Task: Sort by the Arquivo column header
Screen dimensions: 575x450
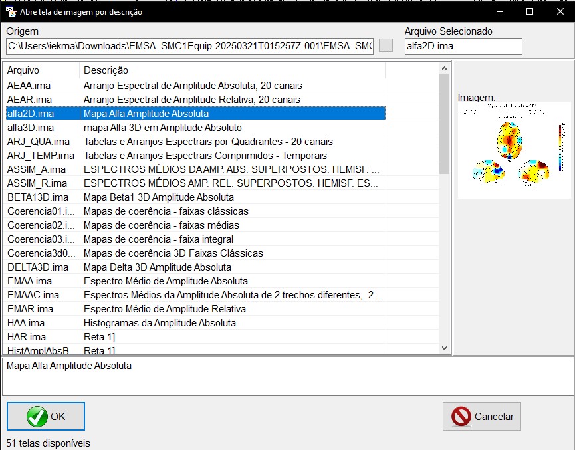Action: [x=41, y=70]
